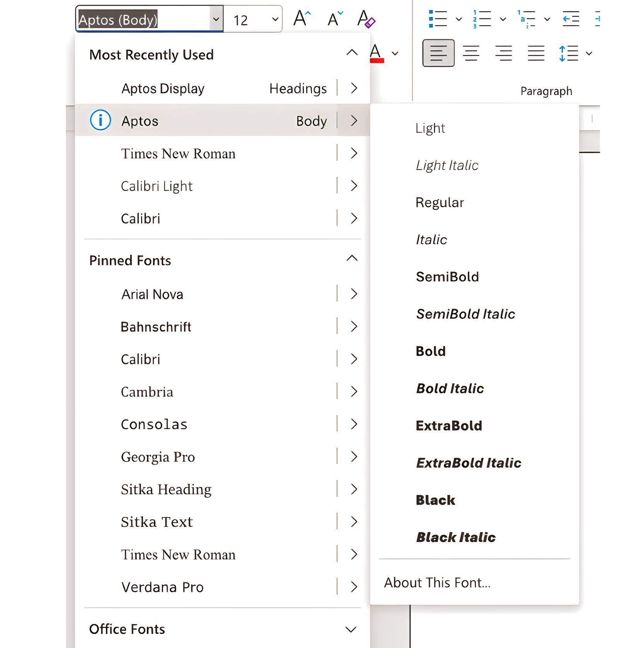Click the Decrease Font Size icon
The height and width of the screenshot is (648, 624).
coord(335,18)
